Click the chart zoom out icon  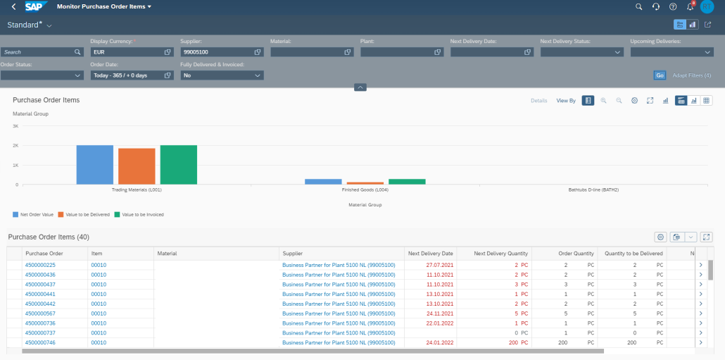coord(619,101)
